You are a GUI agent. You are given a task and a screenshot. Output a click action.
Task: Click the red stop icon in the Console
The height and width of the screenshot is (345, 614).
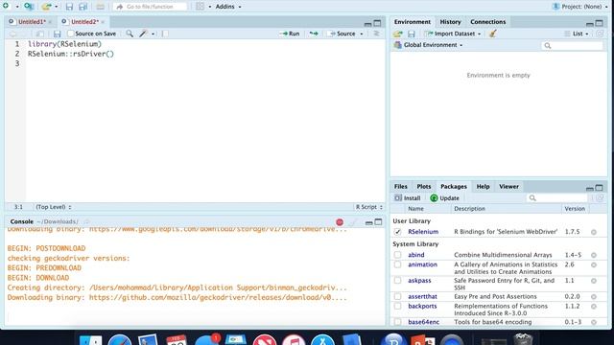(340, 222)
